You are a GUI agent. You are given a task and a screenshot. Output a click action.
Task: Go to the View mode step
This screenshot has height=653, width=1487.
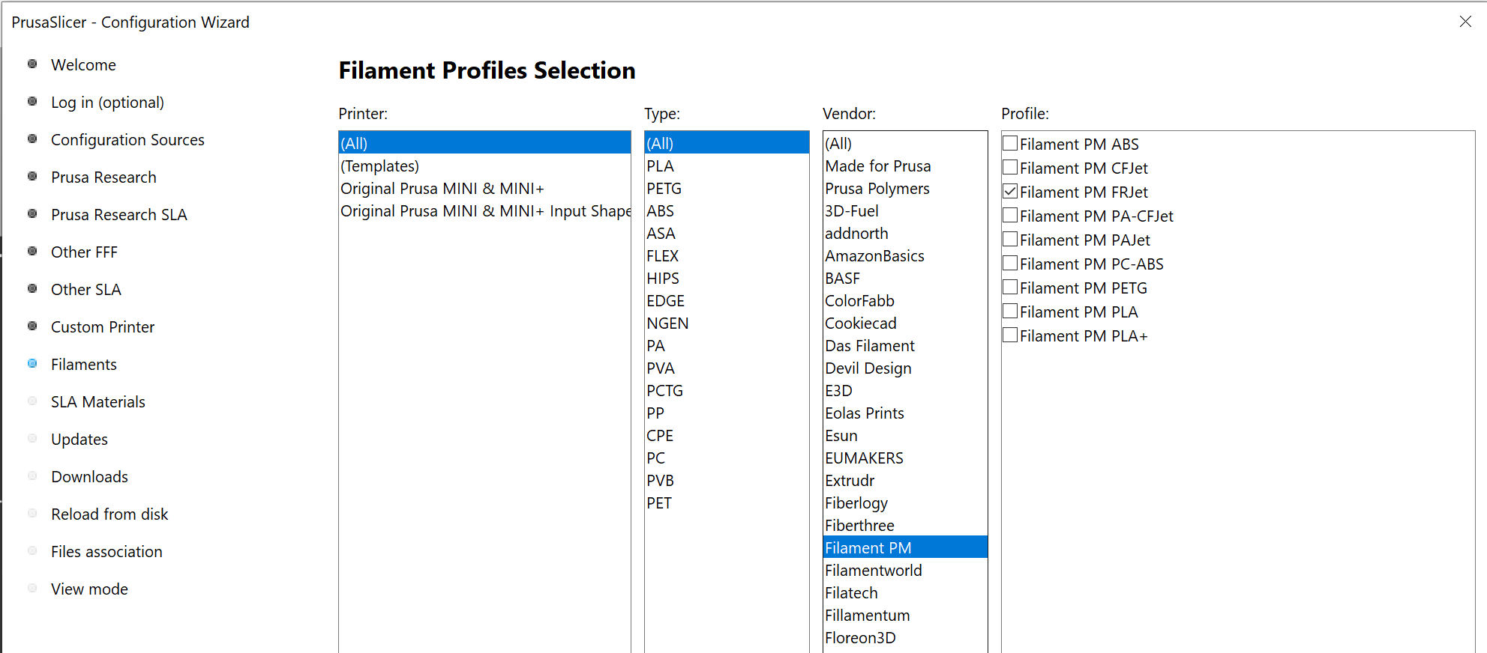89,589
